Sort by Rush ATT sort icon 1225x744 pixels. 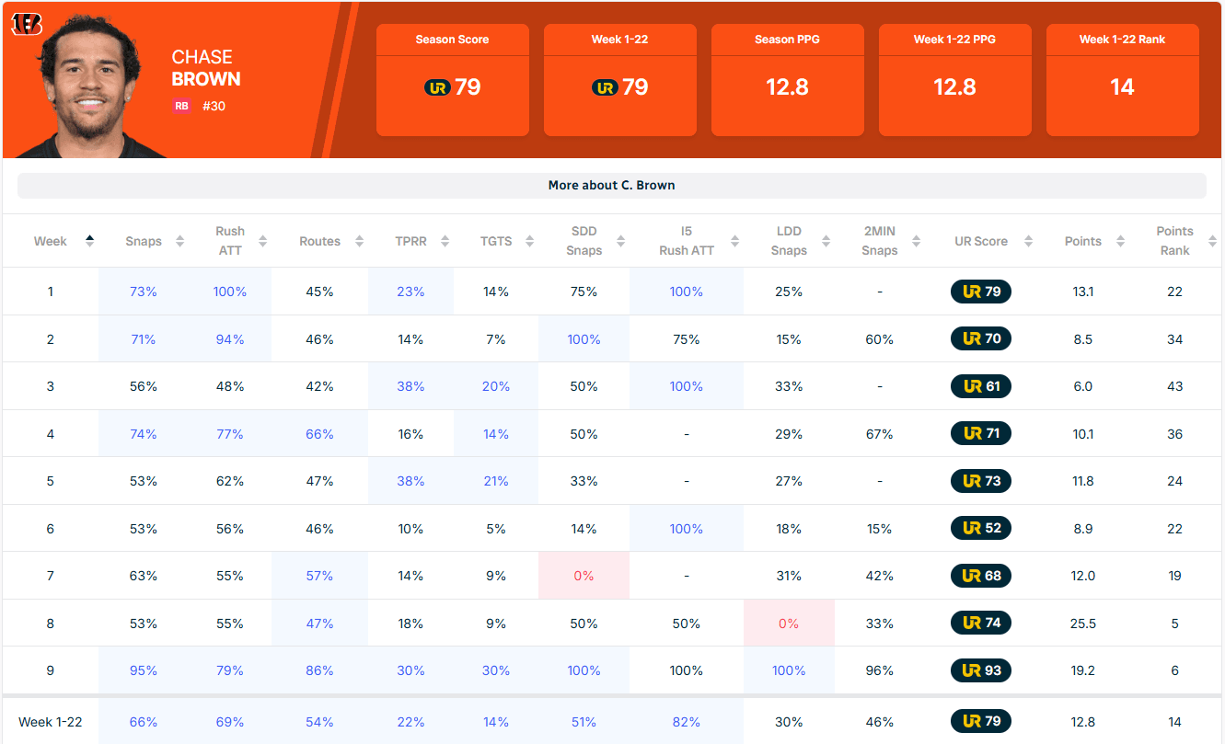[x=263, y=241]
